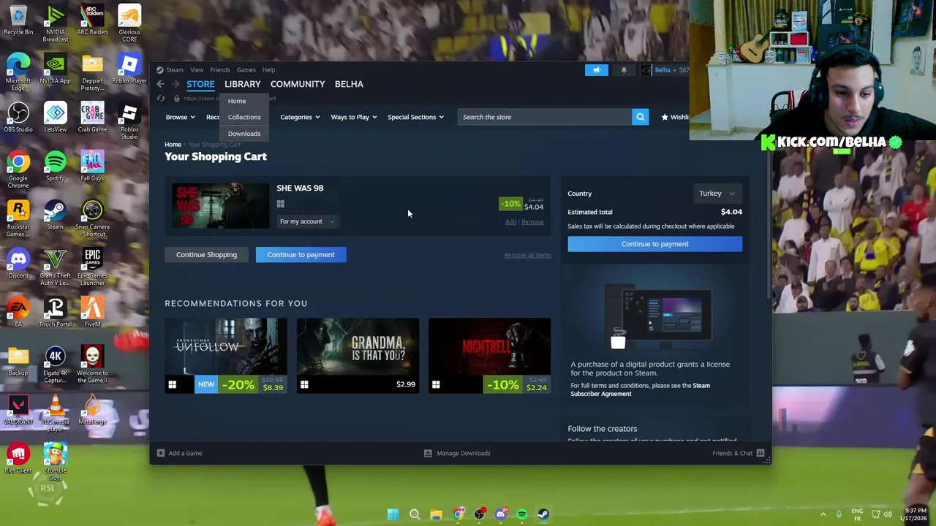The width and height of the screenshot is (936, 526).
Task: Open the COMMUNITY tab
Action: point(298,84)
